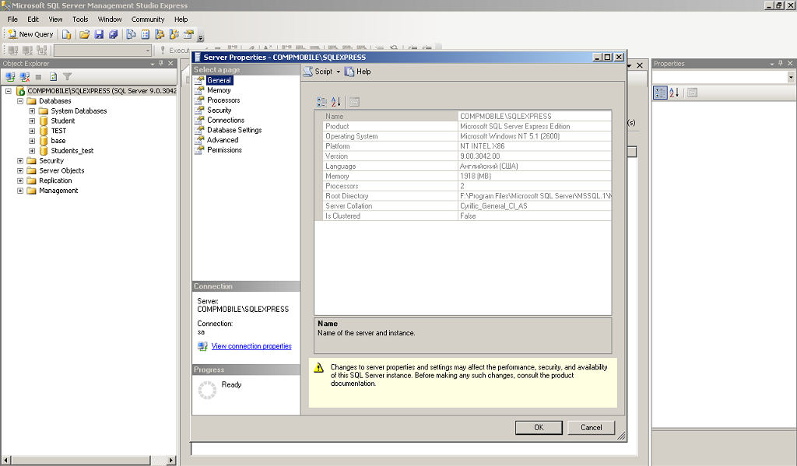
Task: Click the OK button
Action: click(x=539, y=428)
